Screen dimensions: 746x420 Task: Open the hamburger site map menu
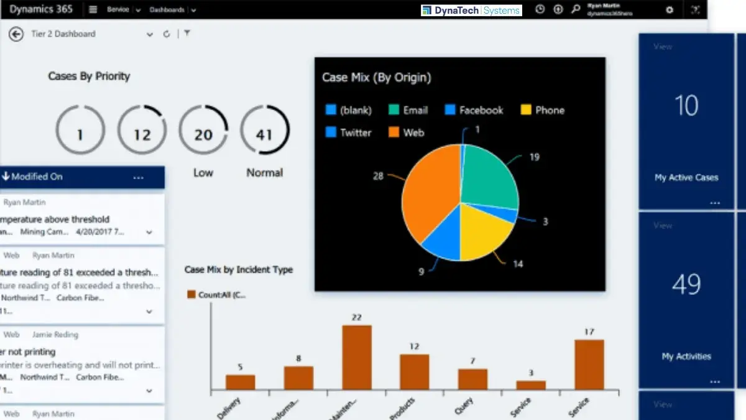[93, 9]
